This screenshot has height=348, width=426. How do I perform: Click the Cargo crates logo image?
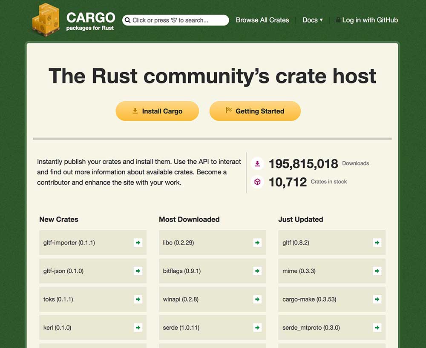[46, 20]
